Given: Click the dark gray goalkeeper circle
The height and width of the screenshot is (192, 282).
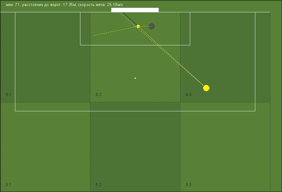Looking at the screenshot, I should pos(151,26).
